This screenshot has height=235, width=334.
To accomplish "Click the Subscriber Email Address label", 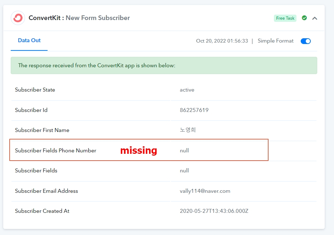I will pyautogui.click(x=46, y=191).
